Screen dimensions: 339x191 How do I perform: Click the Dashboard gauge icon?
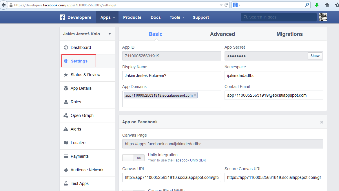click(66, 47)
